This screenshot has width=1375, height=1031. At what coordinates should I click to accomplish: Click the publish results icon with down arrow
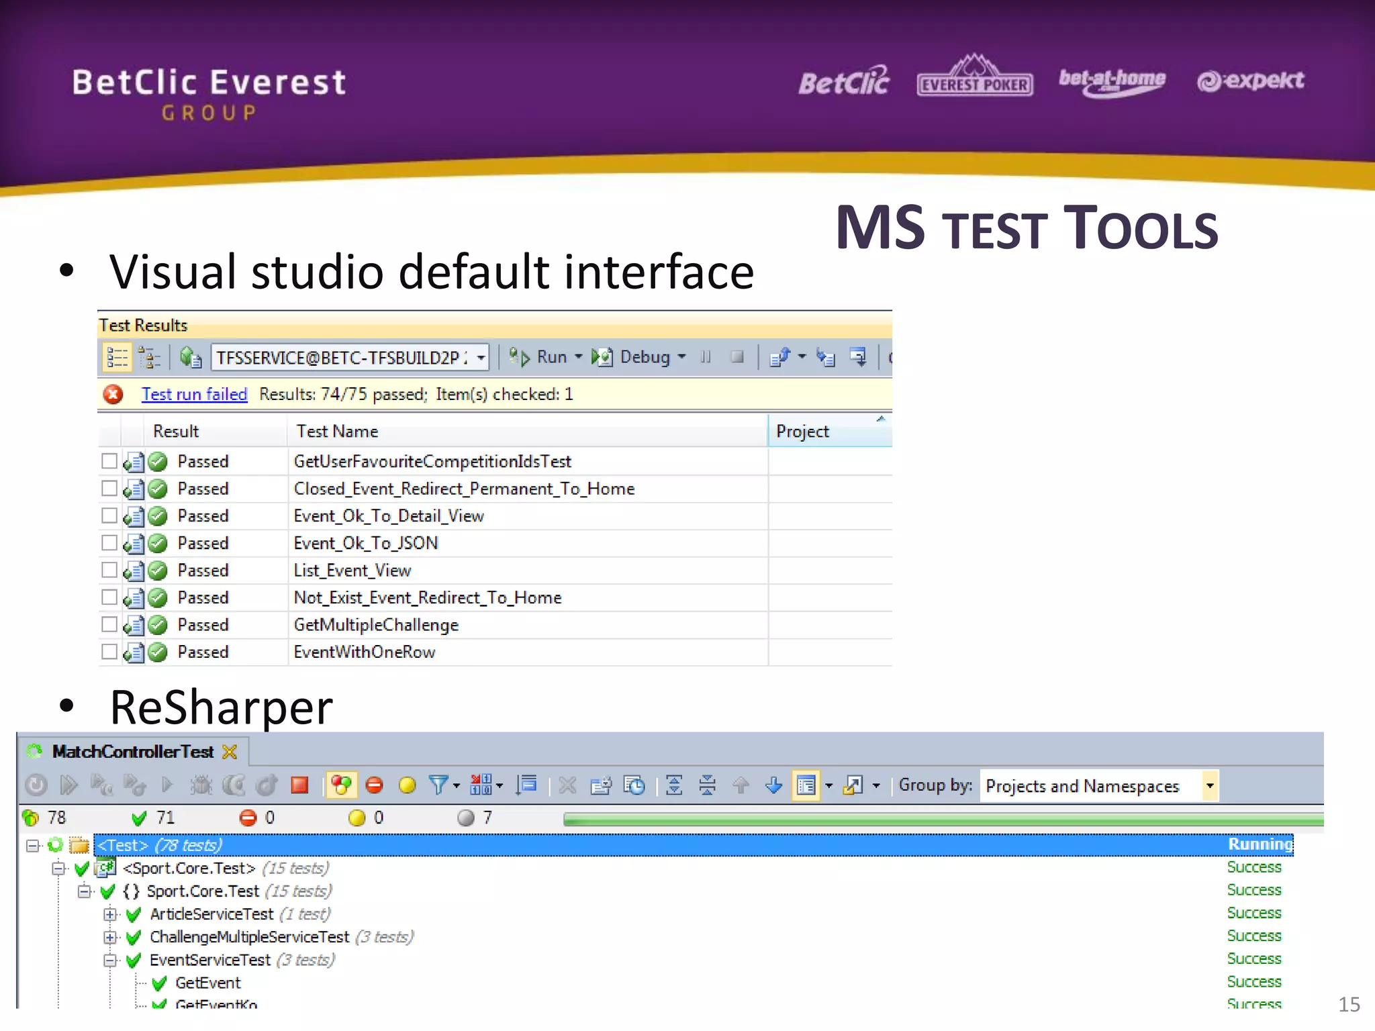point(859,357)
